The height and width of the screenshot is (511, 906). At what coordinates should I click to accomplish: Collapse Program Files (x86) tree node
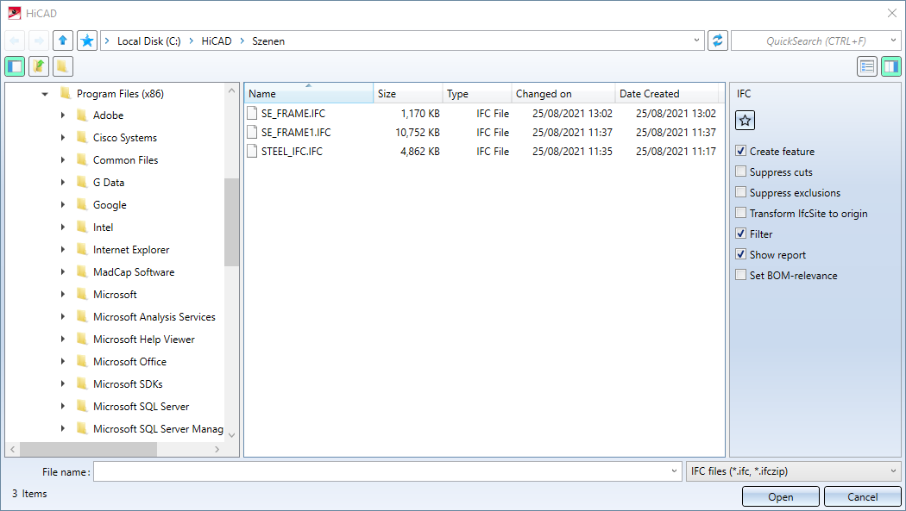point(45,94)
